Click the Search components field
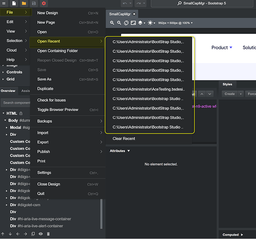256x239 pixels. point(16,103)
